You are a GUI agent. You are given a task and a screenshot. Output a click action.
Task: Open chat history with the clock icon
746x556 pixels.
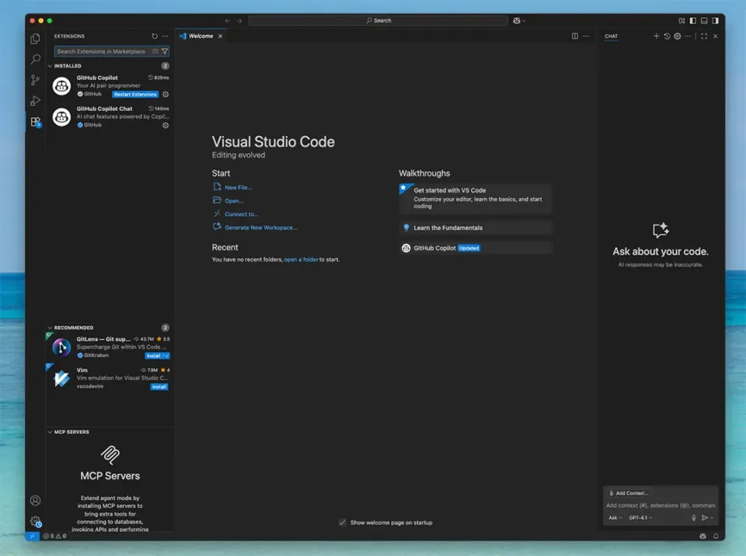point(667,36)
